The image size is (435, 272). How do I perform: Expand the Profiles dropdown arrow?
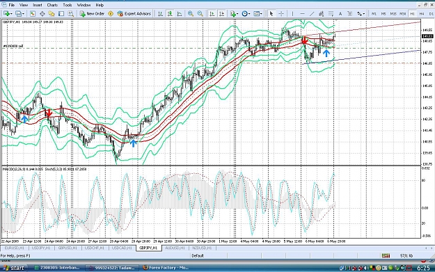(23, 14)
